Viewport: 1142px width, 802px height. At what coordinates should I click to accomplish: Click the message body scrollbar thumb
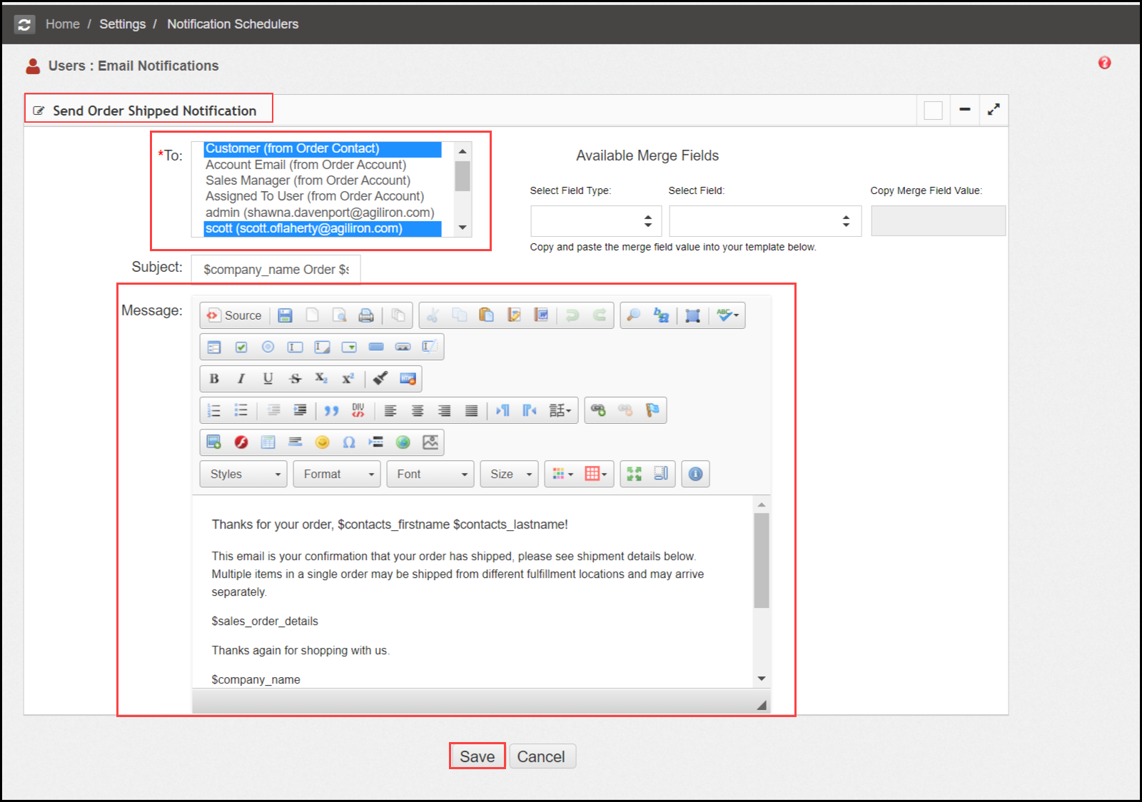click(762, 561)
